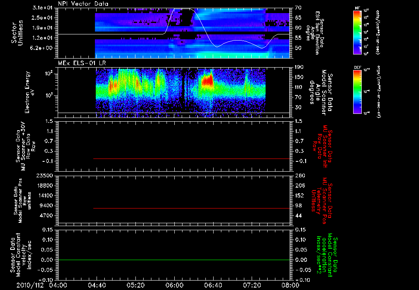Click the '06:40' time tick label
The height and width of the screenshot is (290, 419).
click(x=213, y=285)
